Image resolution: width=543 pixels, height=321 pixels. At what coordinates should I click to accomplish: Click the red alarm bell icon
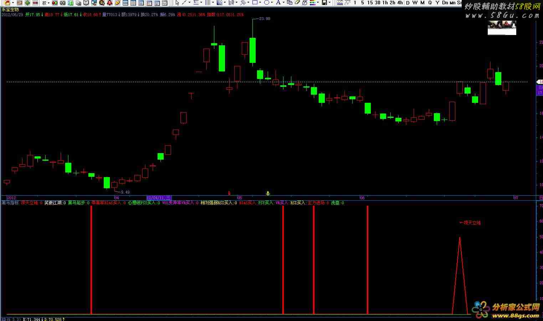pos(110,3)
